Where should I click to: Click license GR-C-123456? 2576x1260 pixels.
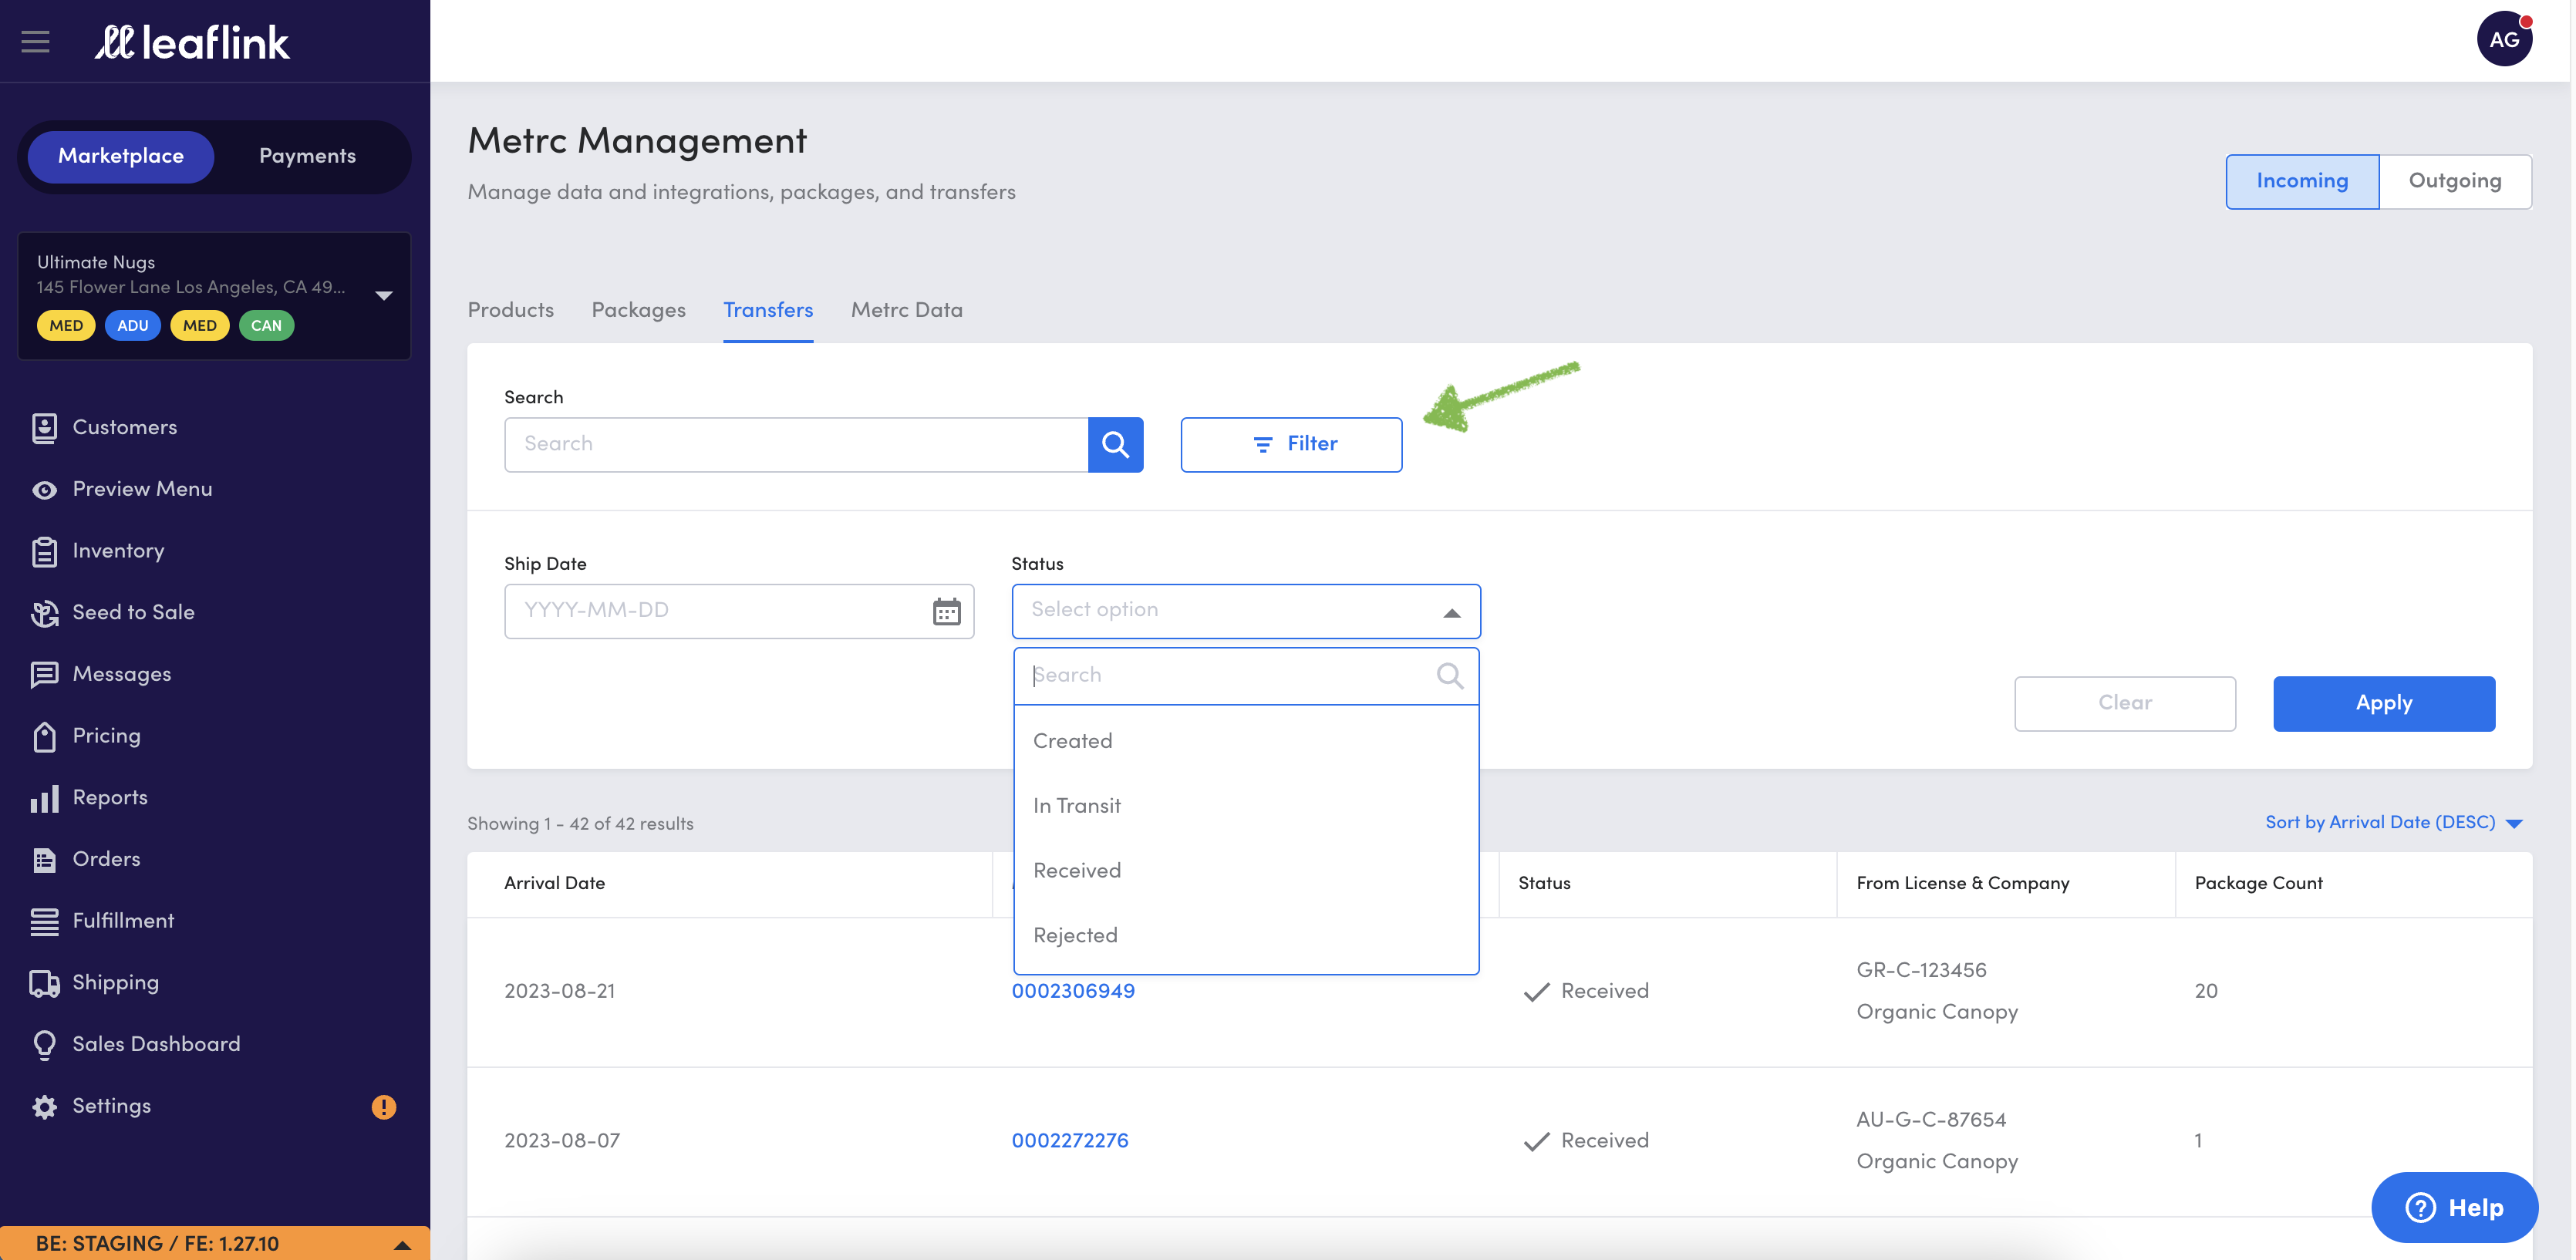click(x=1921, y=970)
